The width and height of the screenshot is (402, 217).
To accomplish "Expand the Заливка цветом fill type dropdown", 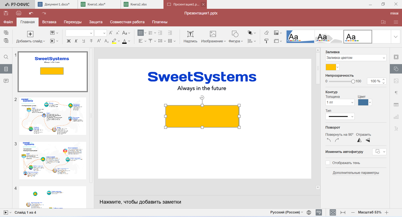I will tap(356, 58).
